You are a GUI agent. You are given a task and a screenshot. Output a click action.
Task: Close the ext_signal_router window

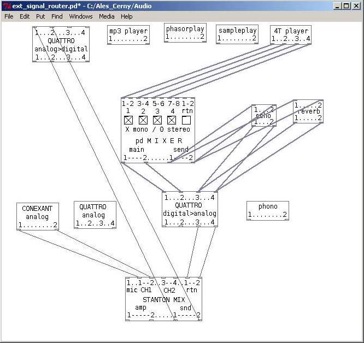[x=356, y=6]
